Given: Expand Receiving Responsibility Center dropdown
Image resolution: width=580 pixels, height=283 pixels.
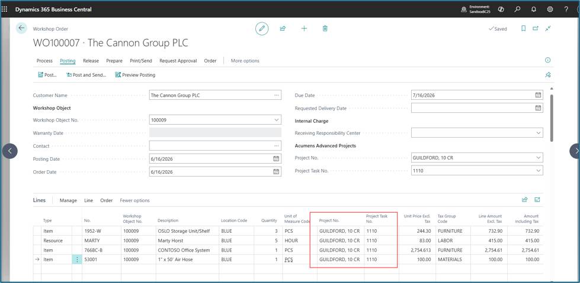Looking at the screenshot, I should pos(538,132).
